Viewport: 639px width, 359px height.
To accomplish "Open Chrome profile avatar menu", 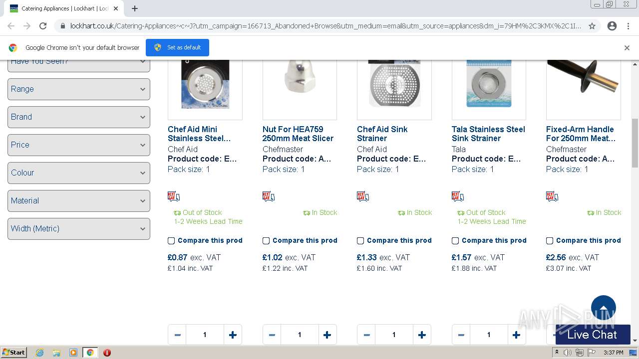I will pyautogui.click(x=612, y=26).
